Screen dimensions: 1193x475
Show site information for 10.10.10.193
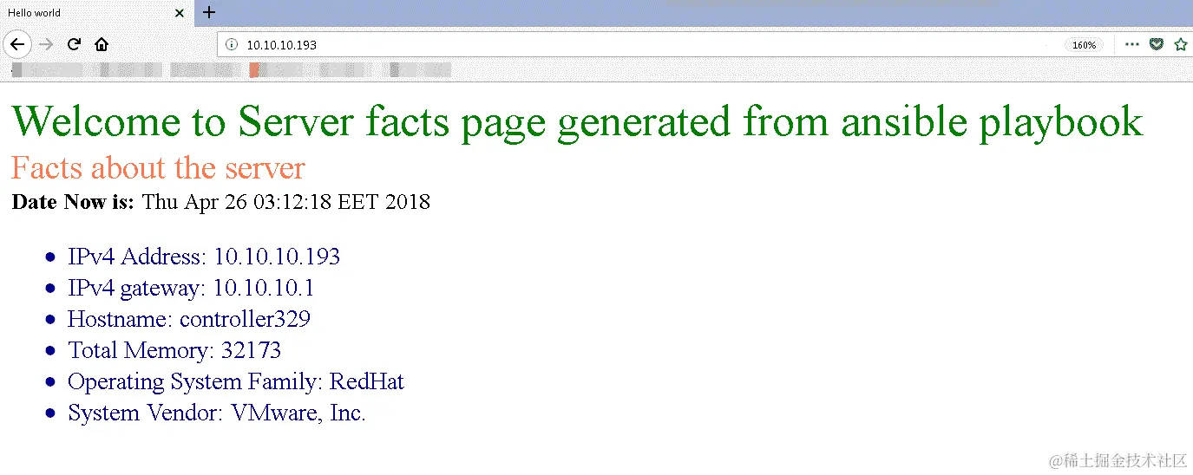click(231, 45)
